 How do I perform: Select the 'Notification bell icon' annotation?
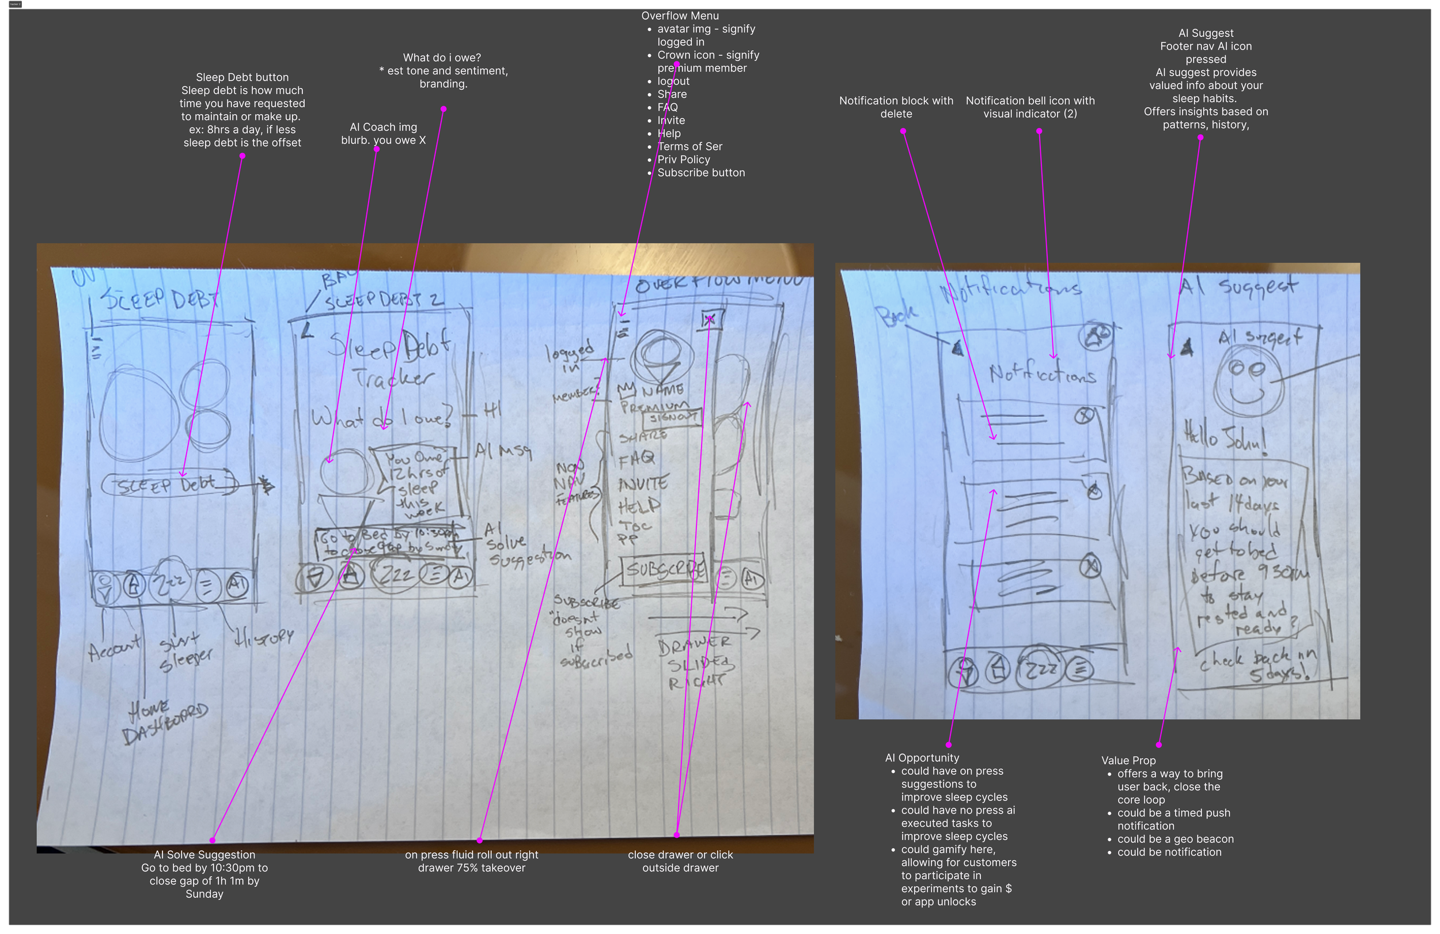coord(1030,107)
